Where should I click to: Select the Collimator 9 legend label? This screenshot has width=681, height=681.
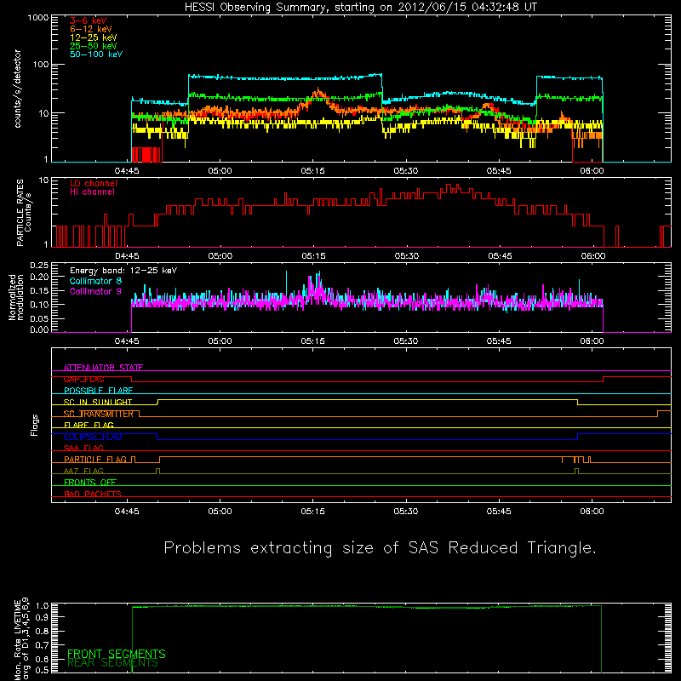point(95,291)
